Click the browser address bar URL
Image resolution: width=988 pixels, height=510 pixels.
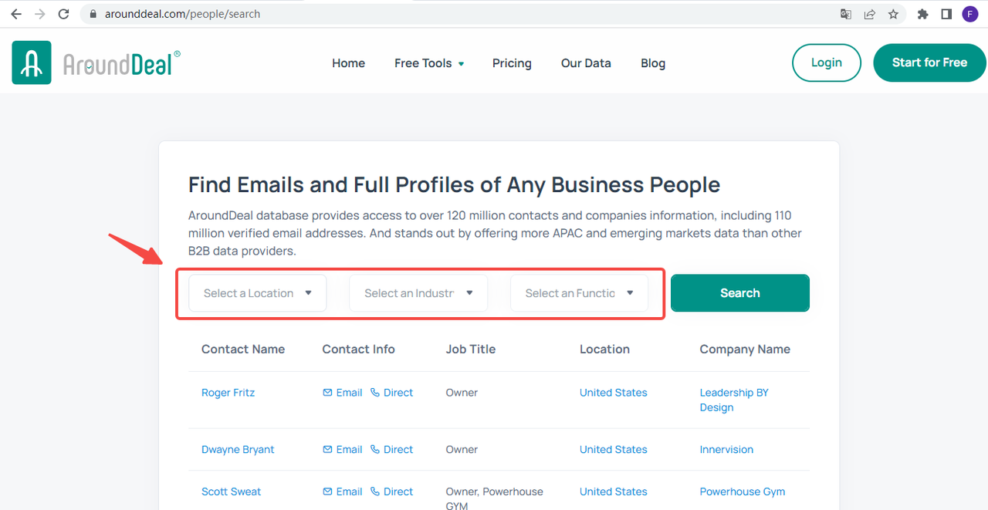coord(182,14)
